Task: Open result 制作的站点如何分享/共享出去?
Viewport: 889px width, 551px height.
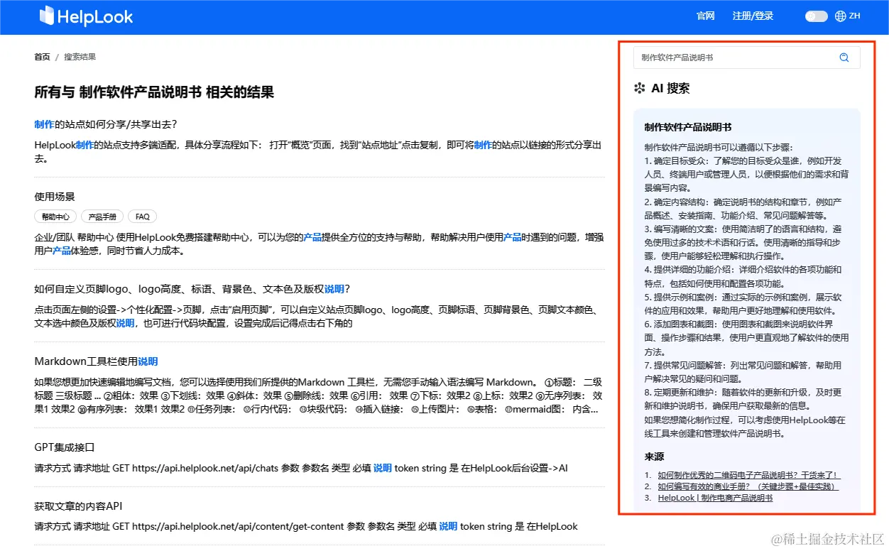Action: pyautogui.click(x=105, y=124)
